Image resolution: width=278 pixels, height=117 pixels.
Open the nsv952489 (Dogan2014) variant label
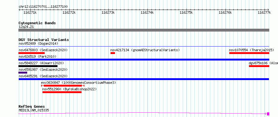(38, 43)
